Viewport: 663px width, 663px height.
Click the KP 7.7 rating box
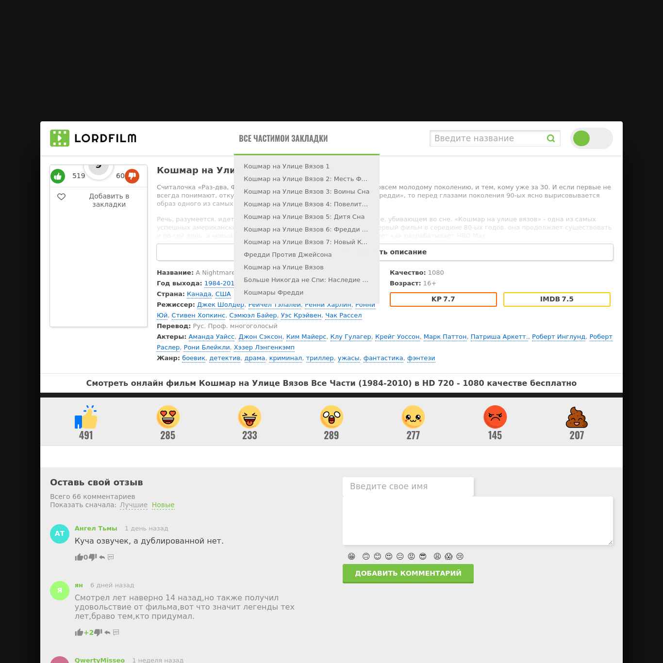(443, 299)
